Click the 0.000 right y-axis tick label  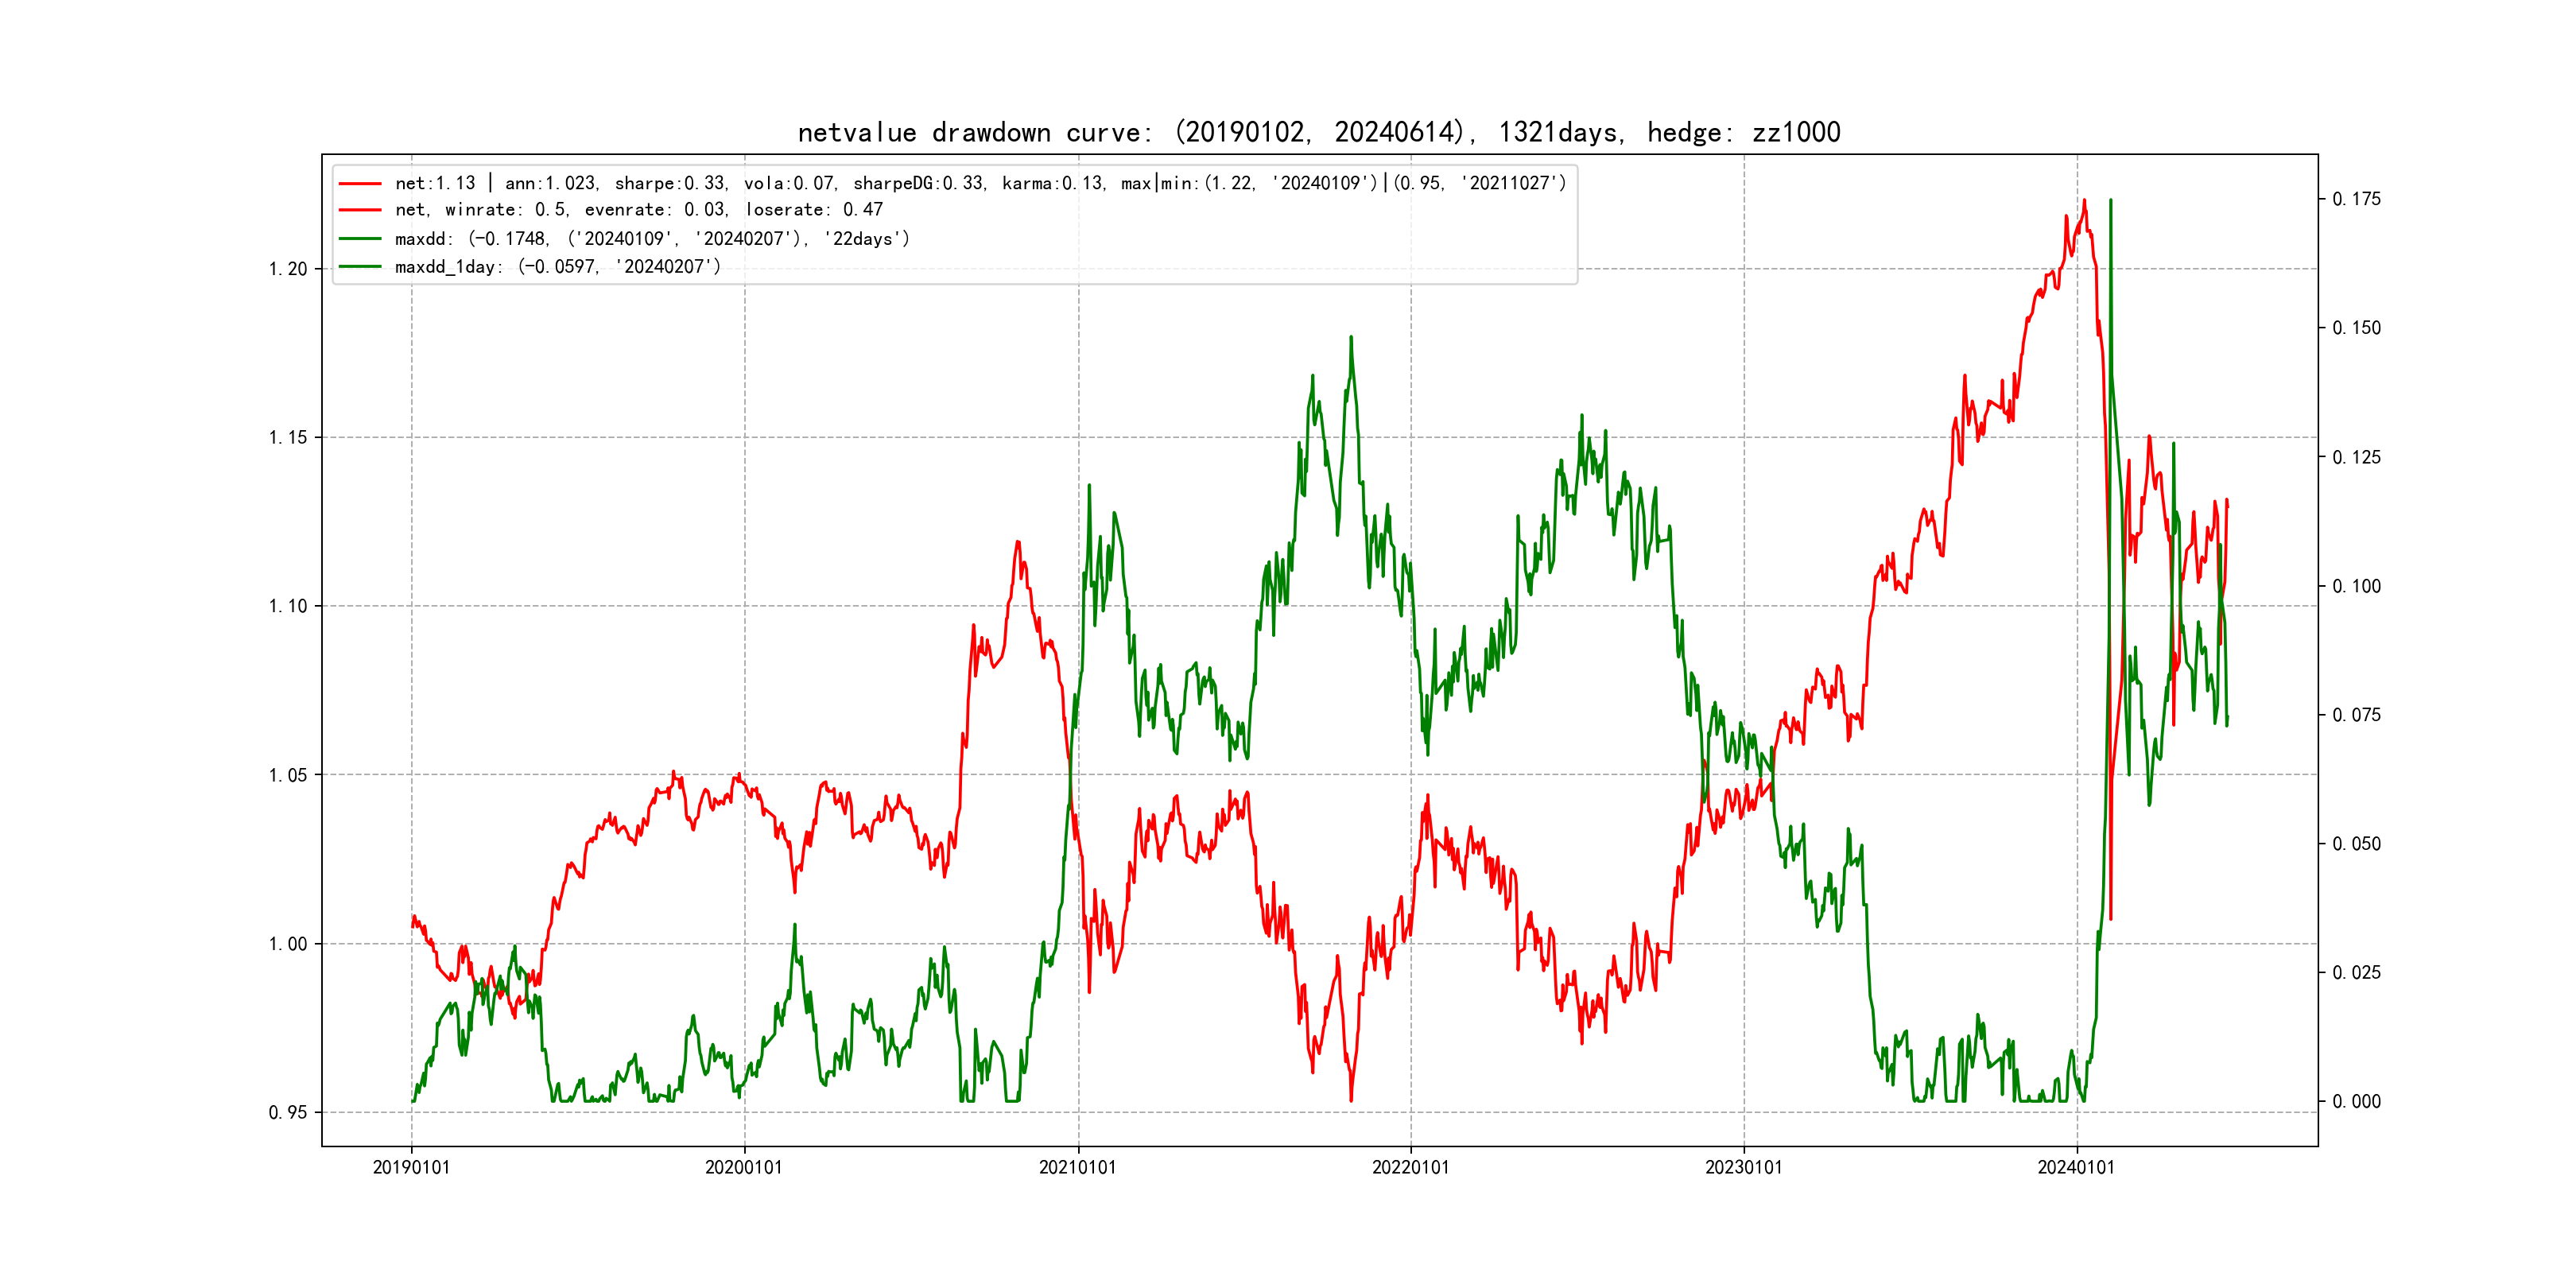click(2356, 1101)
